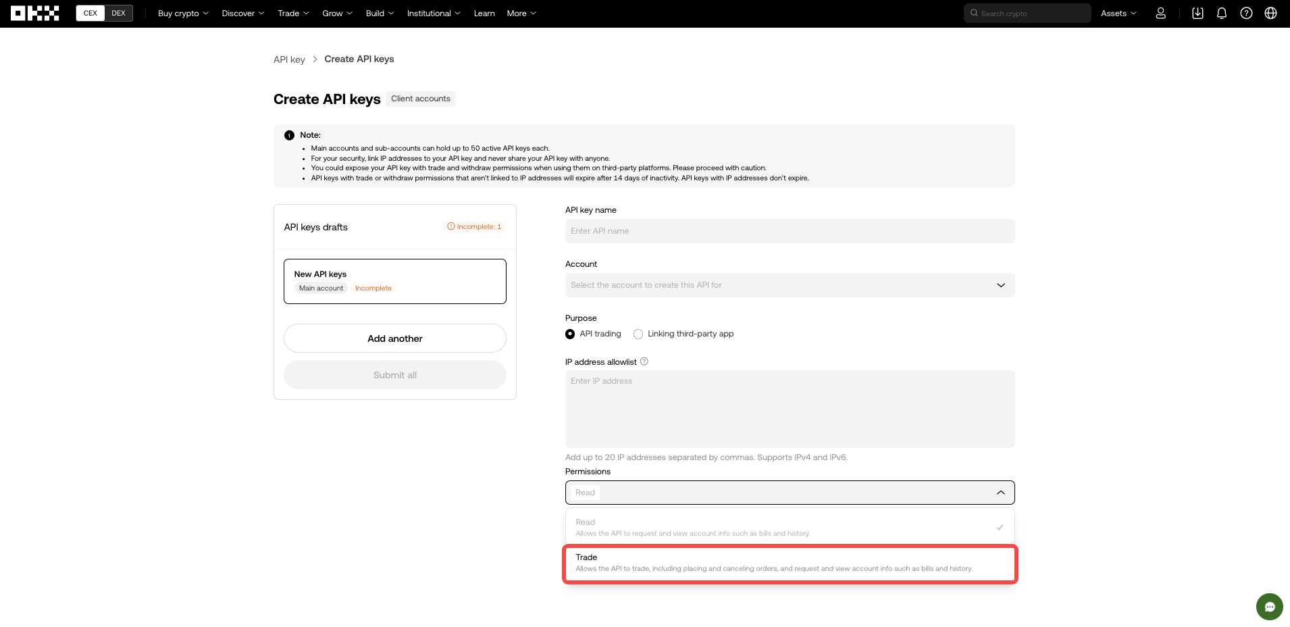This screenshot has width=1290, height=627.
Task: Open the user profile icon
Action: point(1160,13)
